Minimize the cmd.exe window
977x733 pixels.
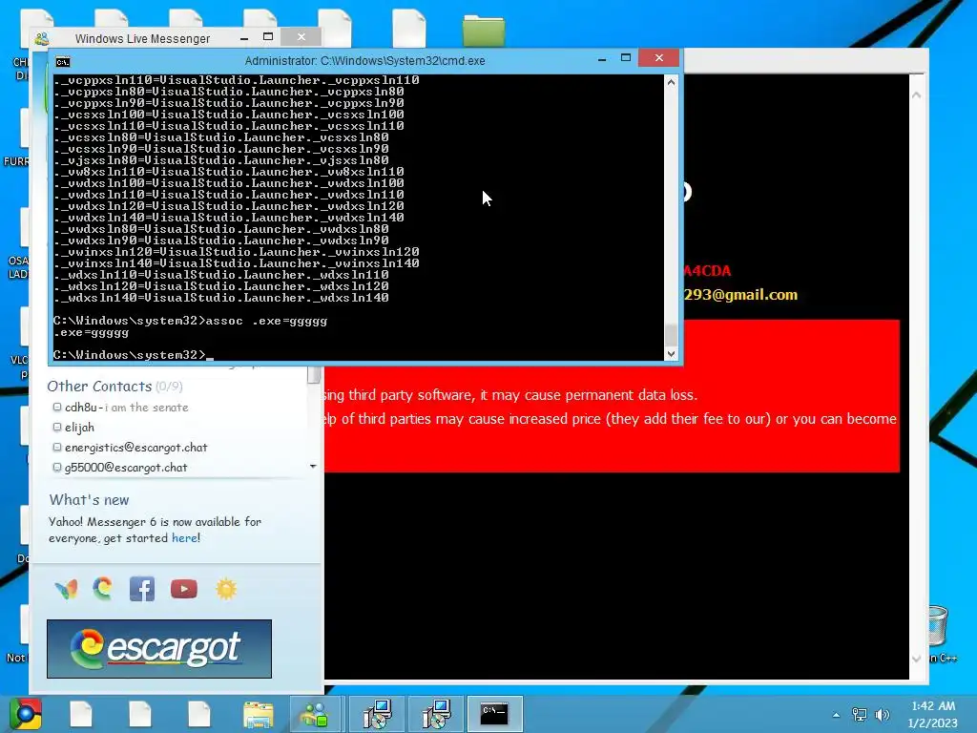(602, 59)
